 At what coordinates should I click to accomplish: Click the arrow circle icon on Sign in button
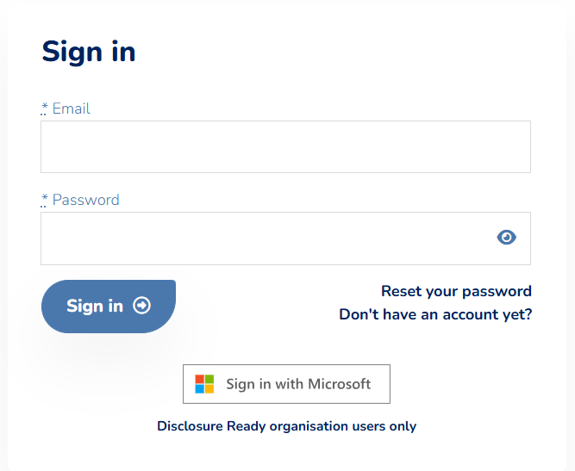pos(141,306)
